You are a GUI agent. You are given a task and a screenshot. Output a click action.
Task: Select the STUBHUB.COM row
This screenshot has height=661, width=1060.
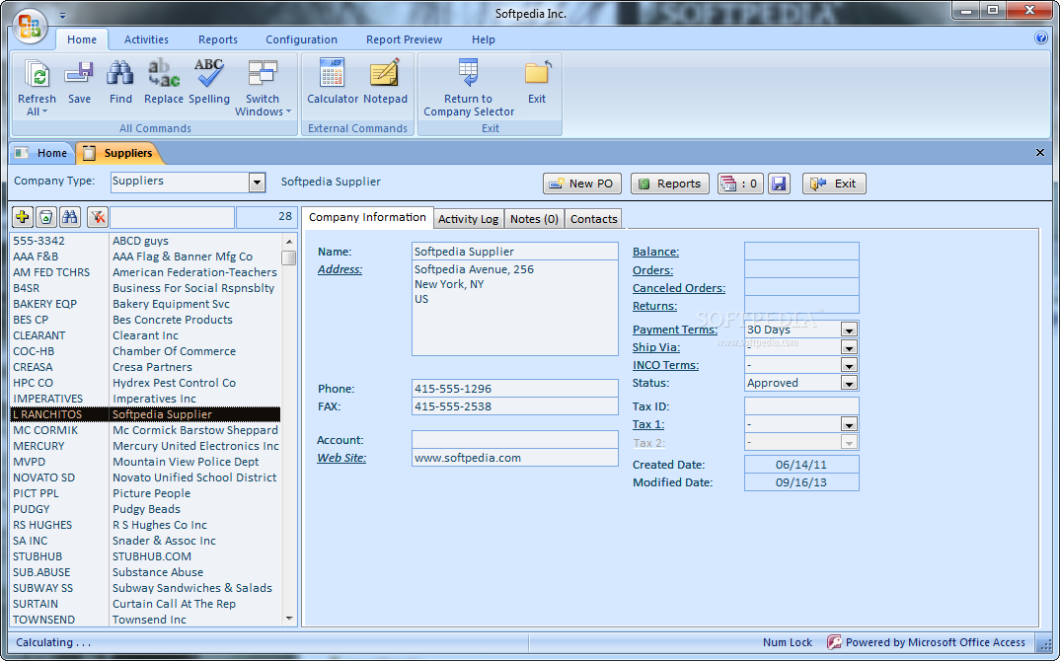(x=145, y=556)
